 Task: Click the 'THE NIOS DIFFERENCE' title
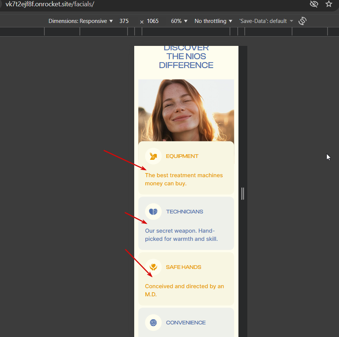click(x=186, y=61)
